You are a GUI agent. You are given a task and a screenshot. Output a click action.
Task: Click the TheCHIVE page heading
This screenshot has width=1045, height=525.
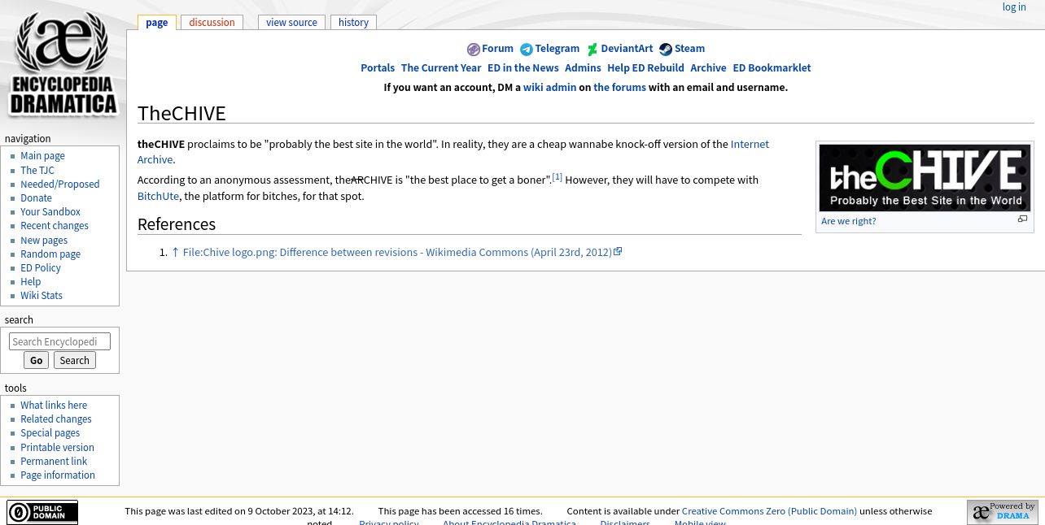(181, 113)
